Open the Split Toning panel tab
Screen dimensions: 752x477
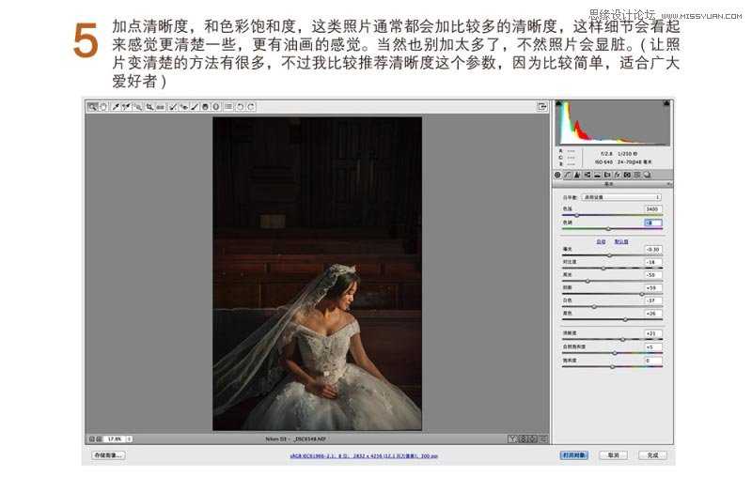[x=597, y=175]
